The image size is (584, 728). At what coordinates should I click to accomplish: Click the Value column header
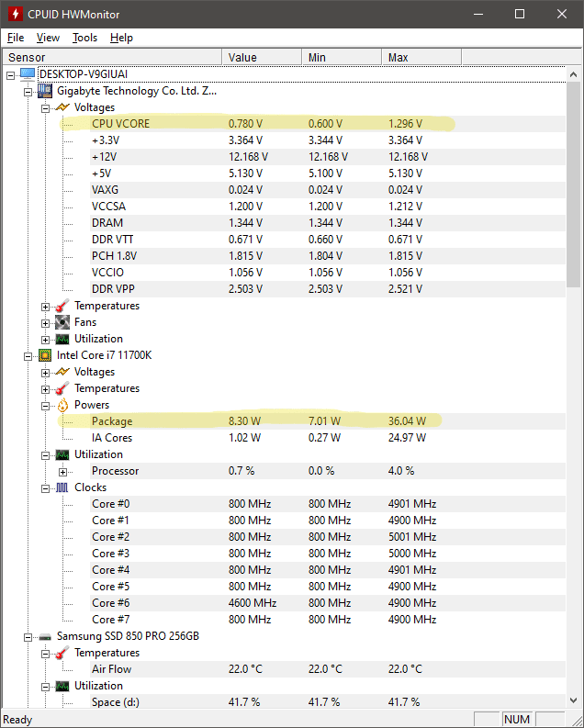[x=262, y=57]
